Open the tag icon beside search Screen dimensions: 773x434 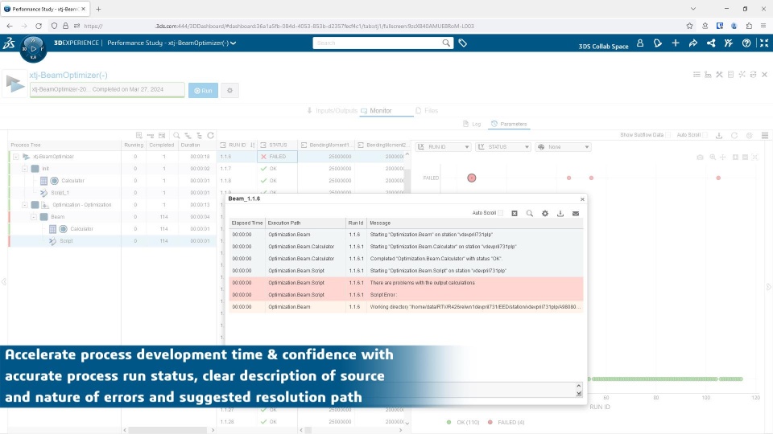pyautogui.click(x=462, y=43)
